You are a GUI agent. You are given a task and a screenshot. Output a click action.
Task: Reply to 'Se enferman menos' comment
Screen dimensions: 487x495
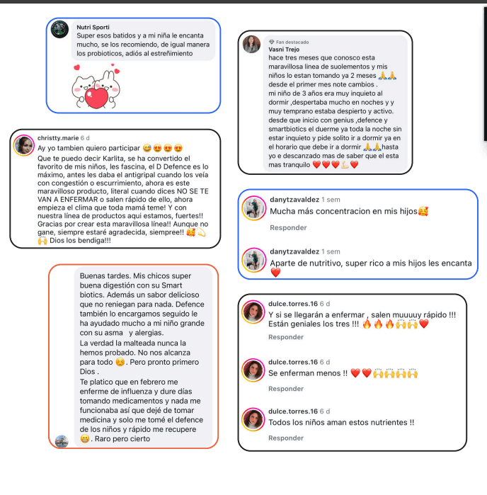pyautogui.click(x=286, y=389)
